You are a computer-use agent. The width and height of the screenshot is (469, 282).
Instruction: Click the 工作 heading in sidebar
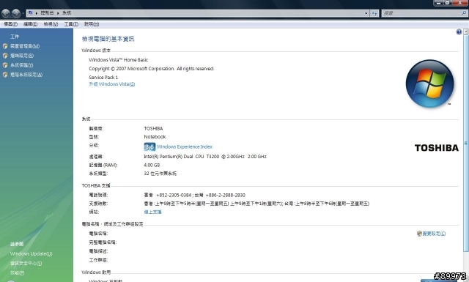(x=15, y=37)
